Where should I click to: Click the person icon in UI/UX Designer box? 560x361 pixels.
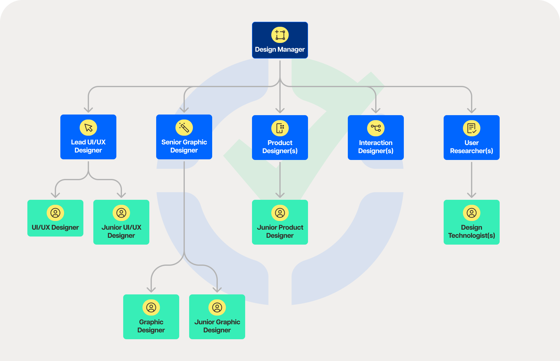(55, 213)
